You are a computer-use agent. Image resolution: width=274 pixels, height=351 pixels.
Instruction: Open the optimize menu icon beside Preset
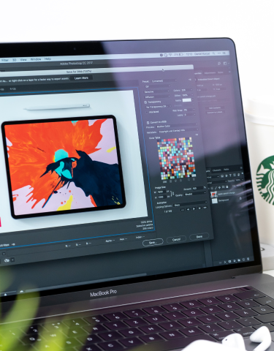tap(190, 80)
